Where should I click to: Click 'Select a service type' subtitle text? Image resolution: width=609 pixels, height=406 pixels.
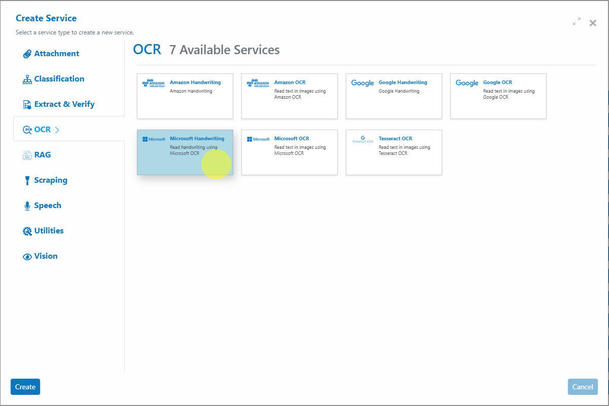75,32
